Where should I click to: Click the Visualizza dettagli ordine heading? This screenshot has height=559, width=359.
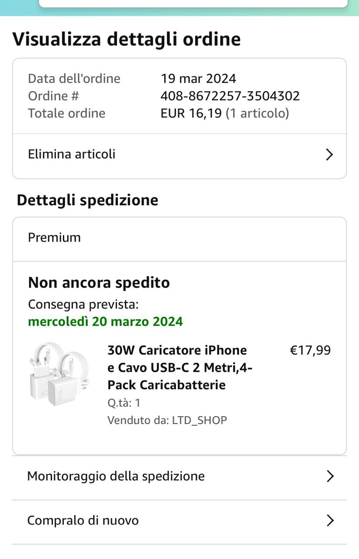pyautogui.click(x=127, y=39)
